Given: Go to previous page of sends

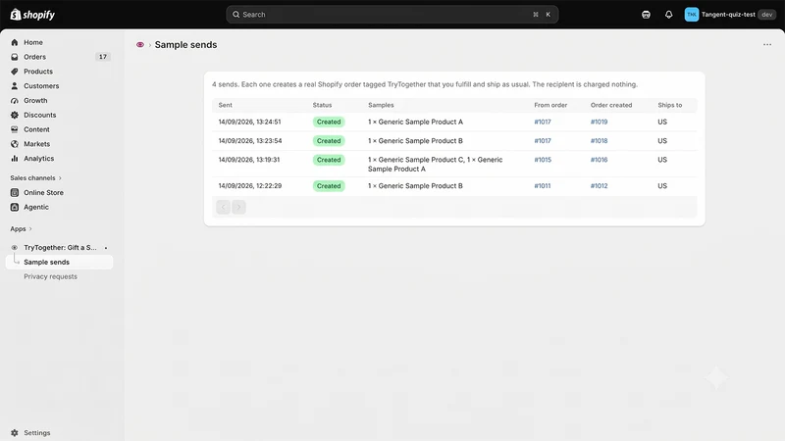Looking at the screenshot, I should [x=224, y=207].
